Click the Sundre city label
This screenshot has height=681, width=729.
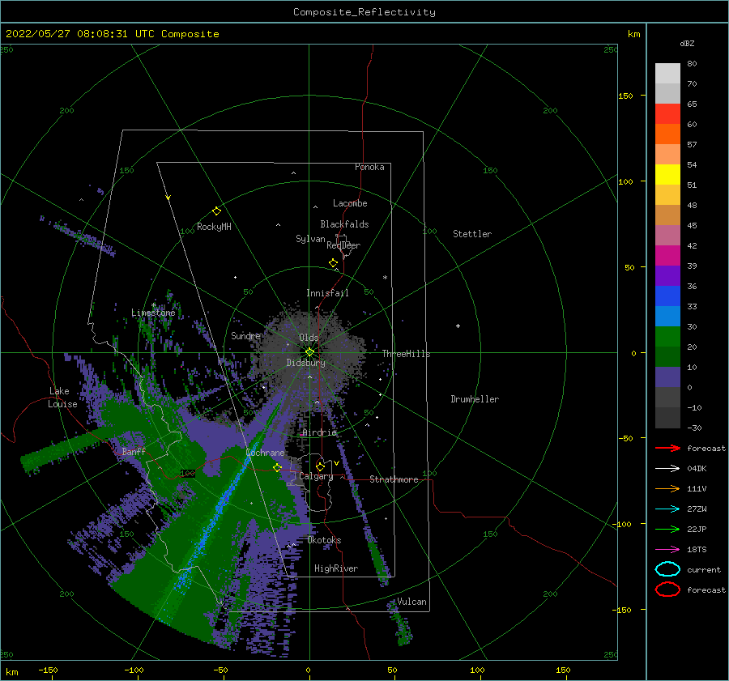[x=246, y=335]
